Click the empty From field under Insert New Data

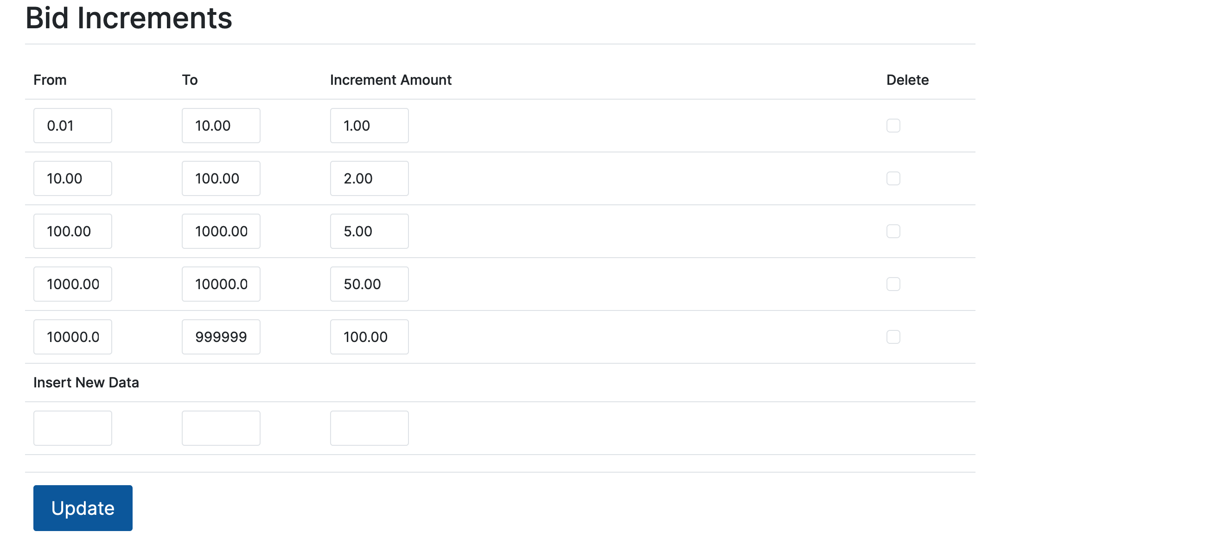pos(72,428)
